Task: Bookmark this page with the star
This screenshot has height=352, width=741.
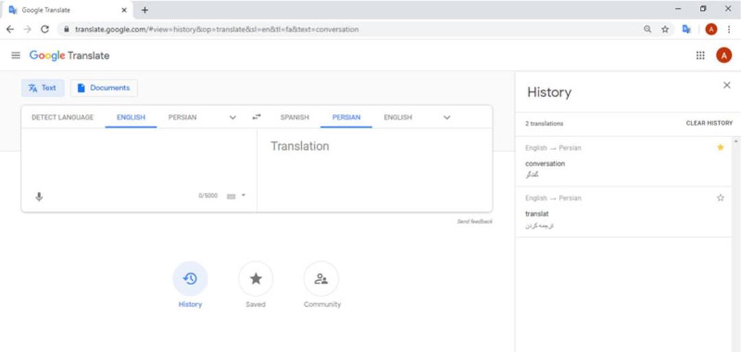Action: [665, 29]
